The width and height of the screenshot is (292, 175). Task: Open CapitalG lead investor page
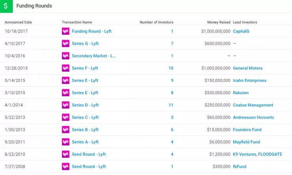click(241, 31)
